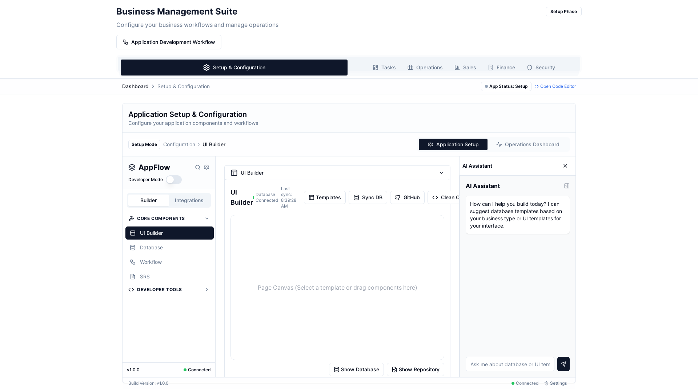Focus the AI Assistant message input

[510, 364]
